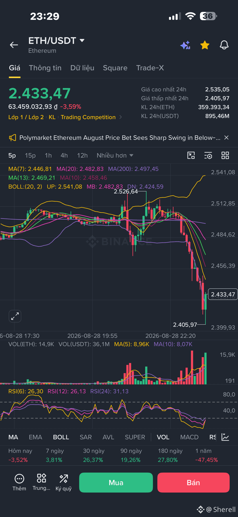Open the AI sparkle assistant icon

point(185,45)
